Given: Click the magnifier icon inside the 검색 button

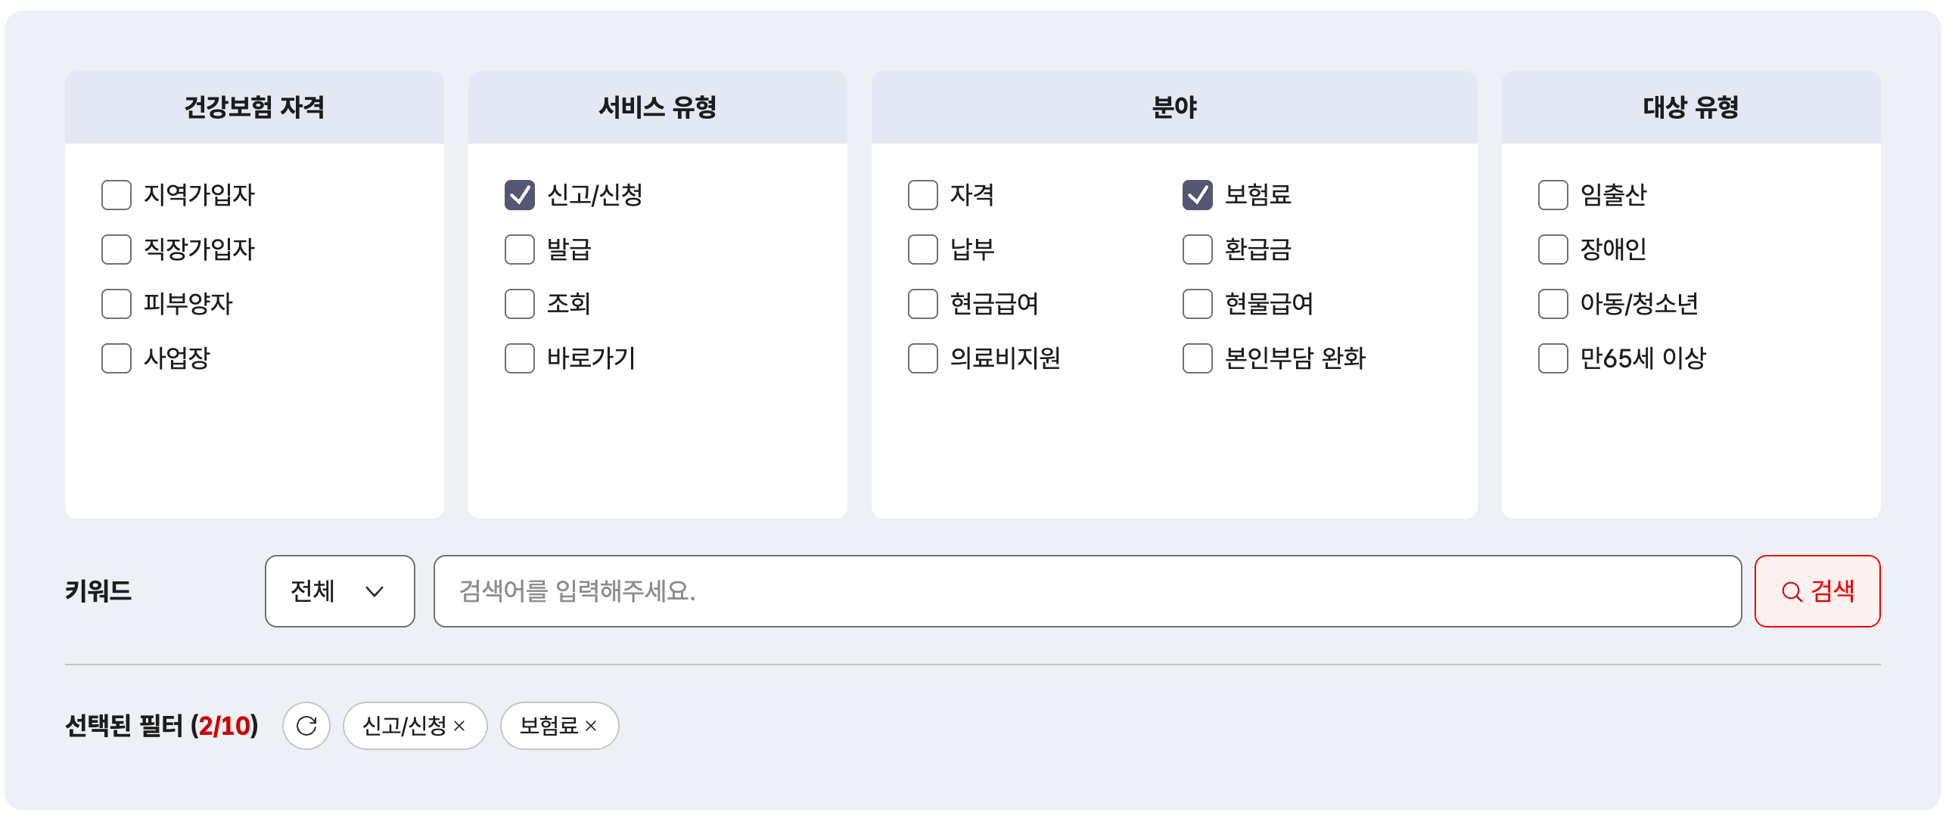Looking at the screenshot, I should coord(1790,592).
